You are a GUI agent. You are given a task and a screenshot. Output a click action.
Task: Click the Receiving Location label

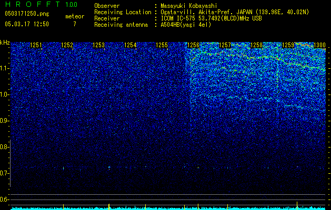pyautogui.click(x=123, y=12)
